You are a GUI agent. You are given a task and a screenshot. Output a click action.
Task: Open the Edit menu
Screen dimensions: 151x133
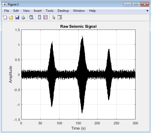coord(16,11)
